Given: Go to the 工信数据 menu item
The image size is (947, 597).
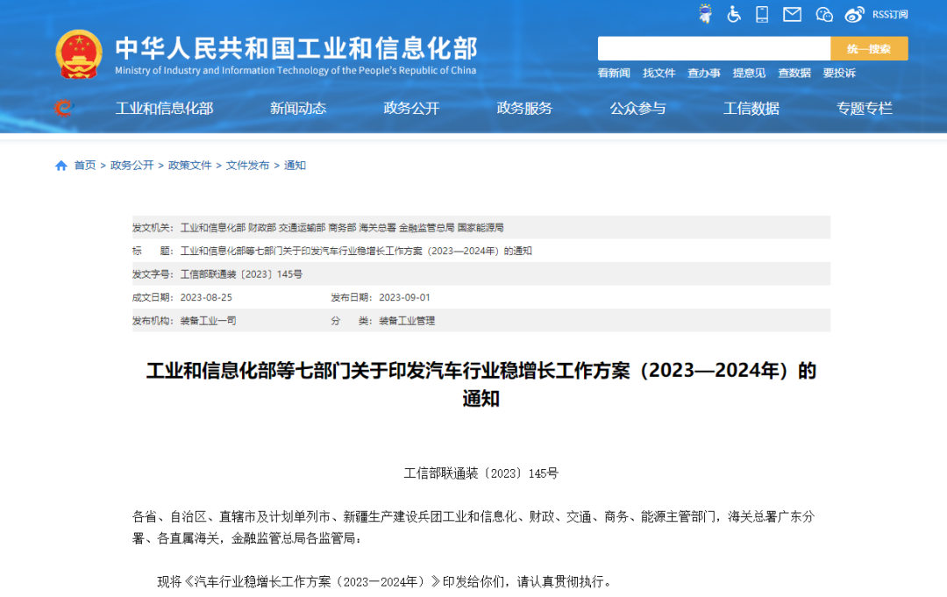Looking at the screenshot, I should (x=751, y=109).
